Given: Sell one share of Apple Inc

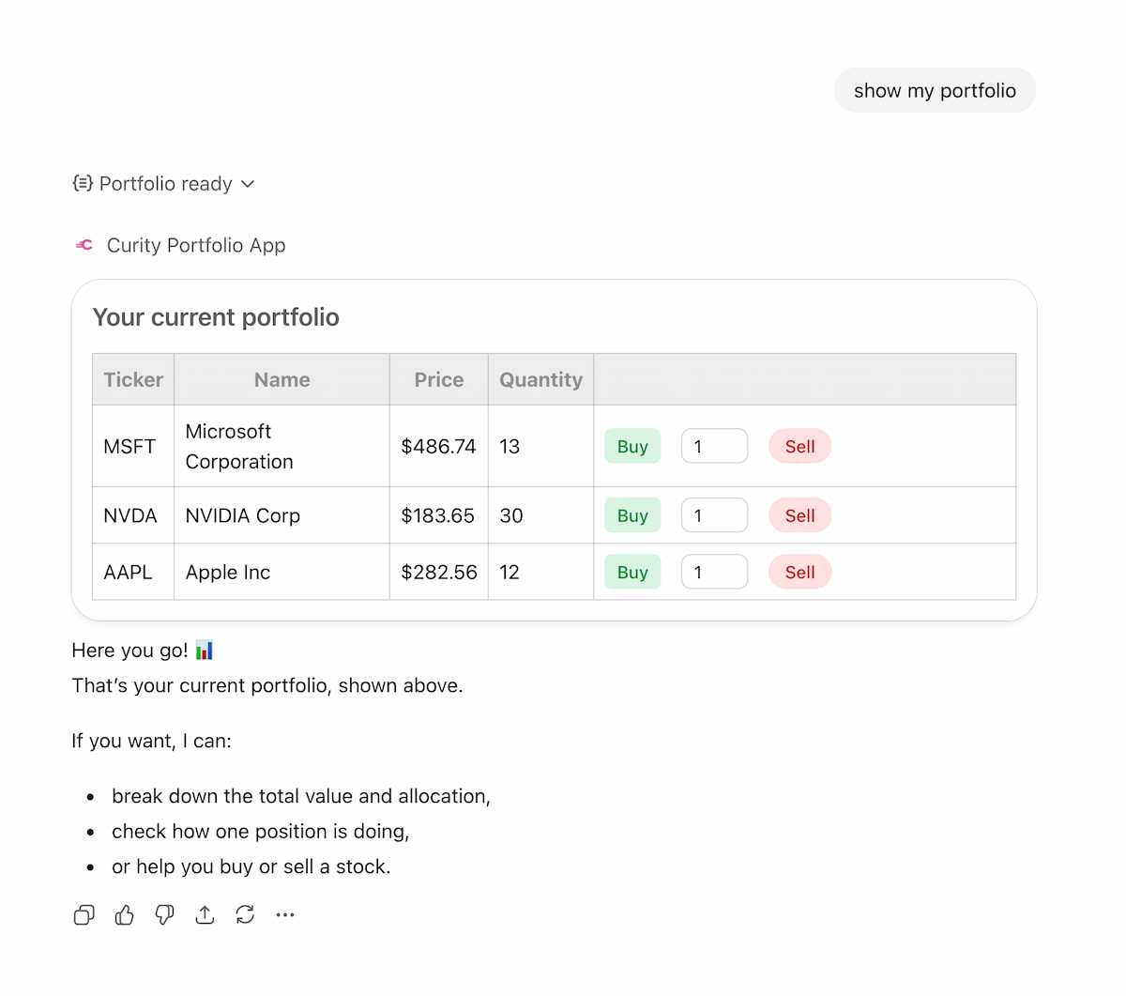Looking at the screenshot, I should 799,572.
